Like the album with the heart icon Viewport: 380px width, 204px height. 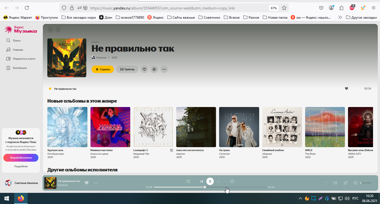click(x=144, y=69)
